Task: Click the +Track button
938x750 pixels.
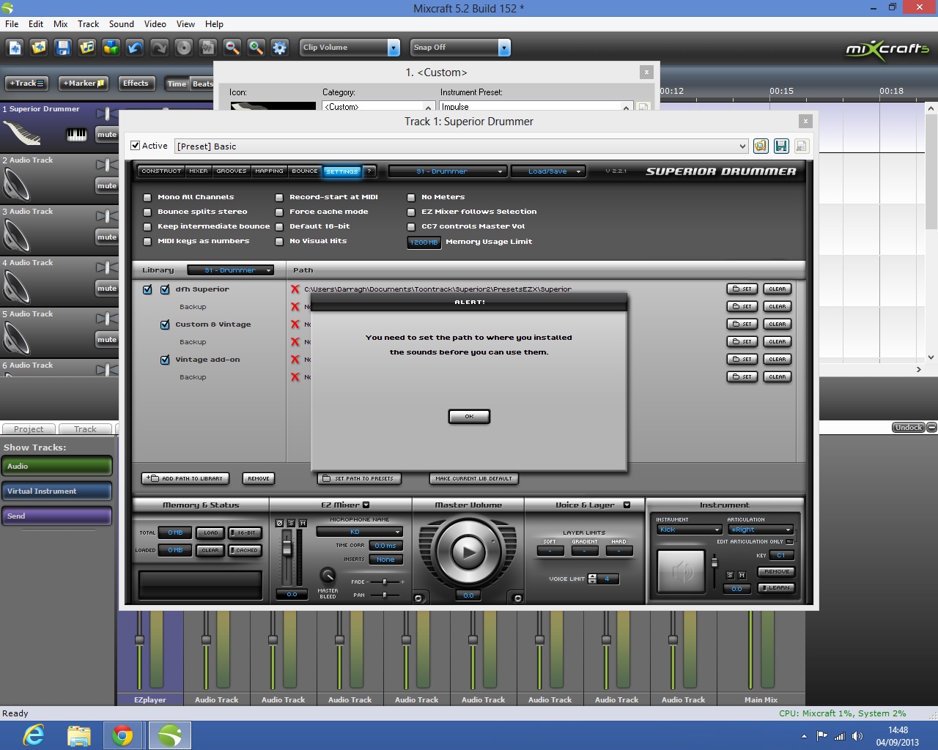Action: pos(27,83)
